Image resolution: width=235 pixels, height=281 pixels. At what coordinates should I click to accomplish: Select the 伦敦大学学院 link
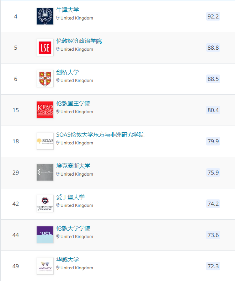pos(73,228)
